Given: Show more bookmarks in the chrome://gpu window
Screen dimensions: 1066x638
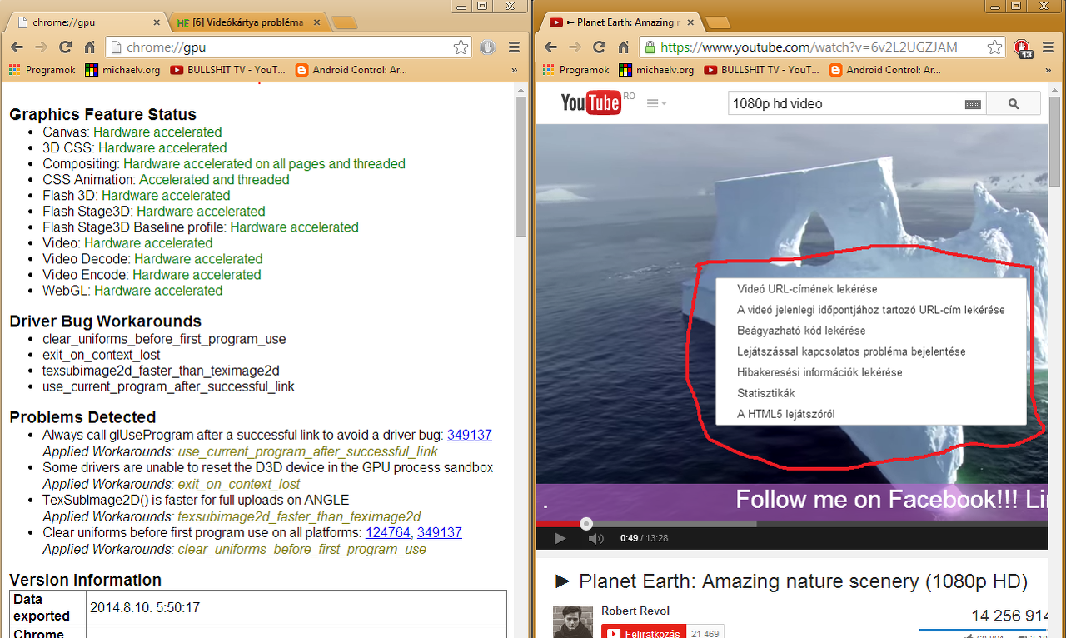Looking at the screenshot, I should click(514, 70).
